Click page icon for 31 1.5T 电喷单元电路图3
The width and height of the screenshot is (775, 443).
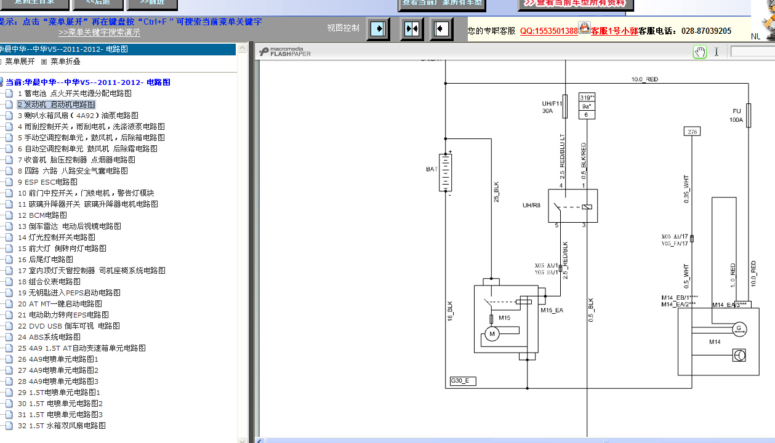(x=9, y=415)
